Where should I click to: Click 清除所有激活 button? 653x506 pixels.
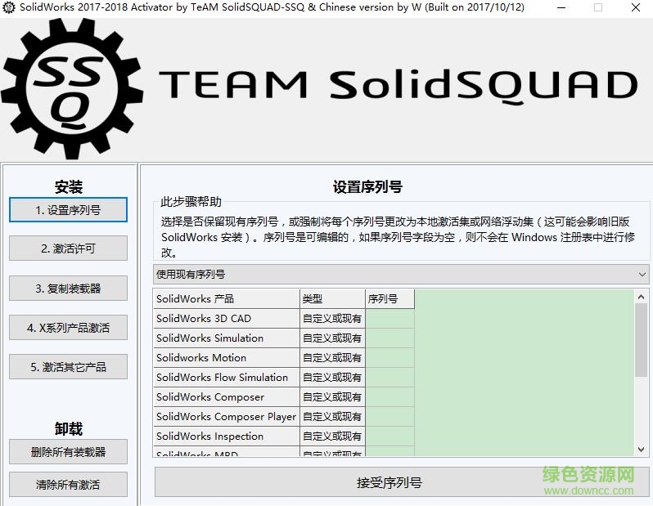68,485
